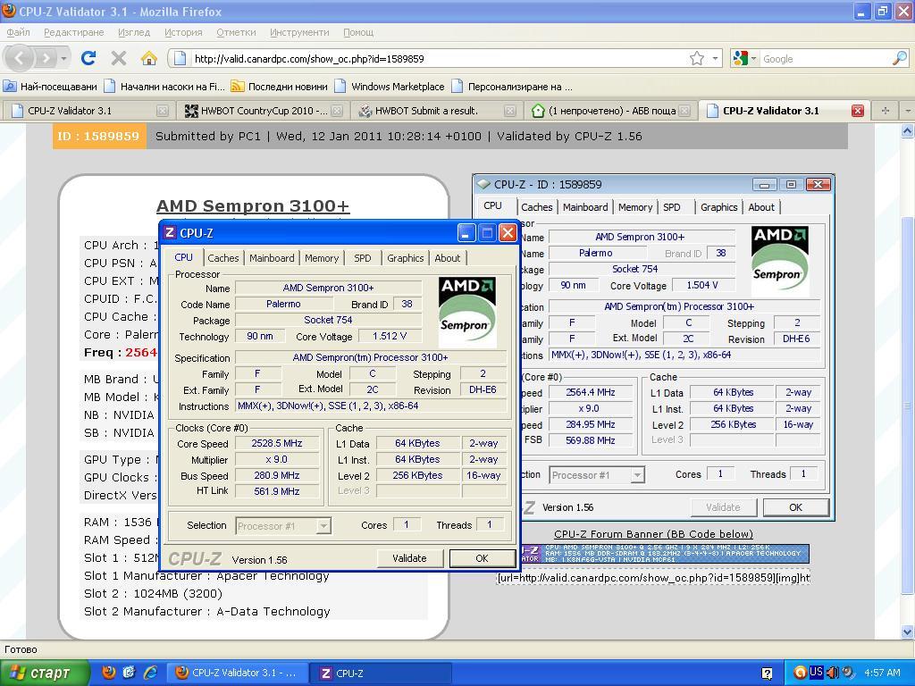Open the list all tabs dropdown
Image resolution: width=915 pixels, height=686 pixels.
click(x=908, y=110)
